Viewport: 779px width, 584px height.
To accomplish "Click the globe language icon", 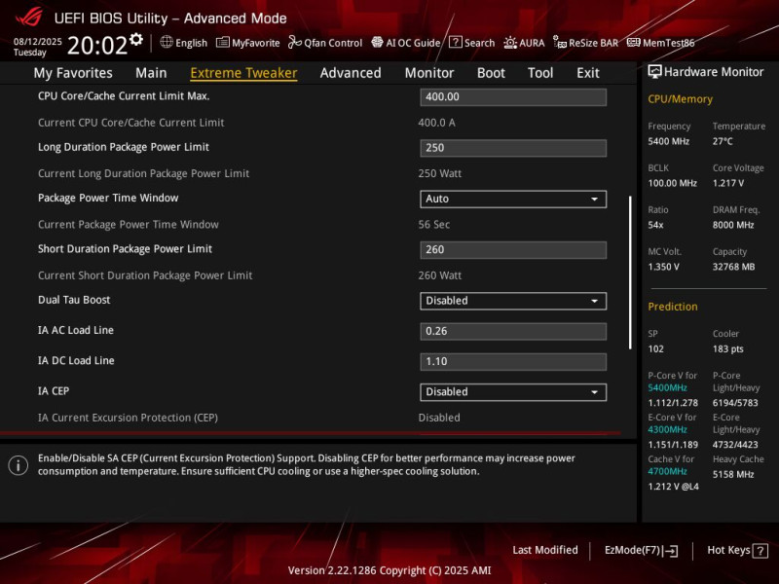I will (167, 42).
